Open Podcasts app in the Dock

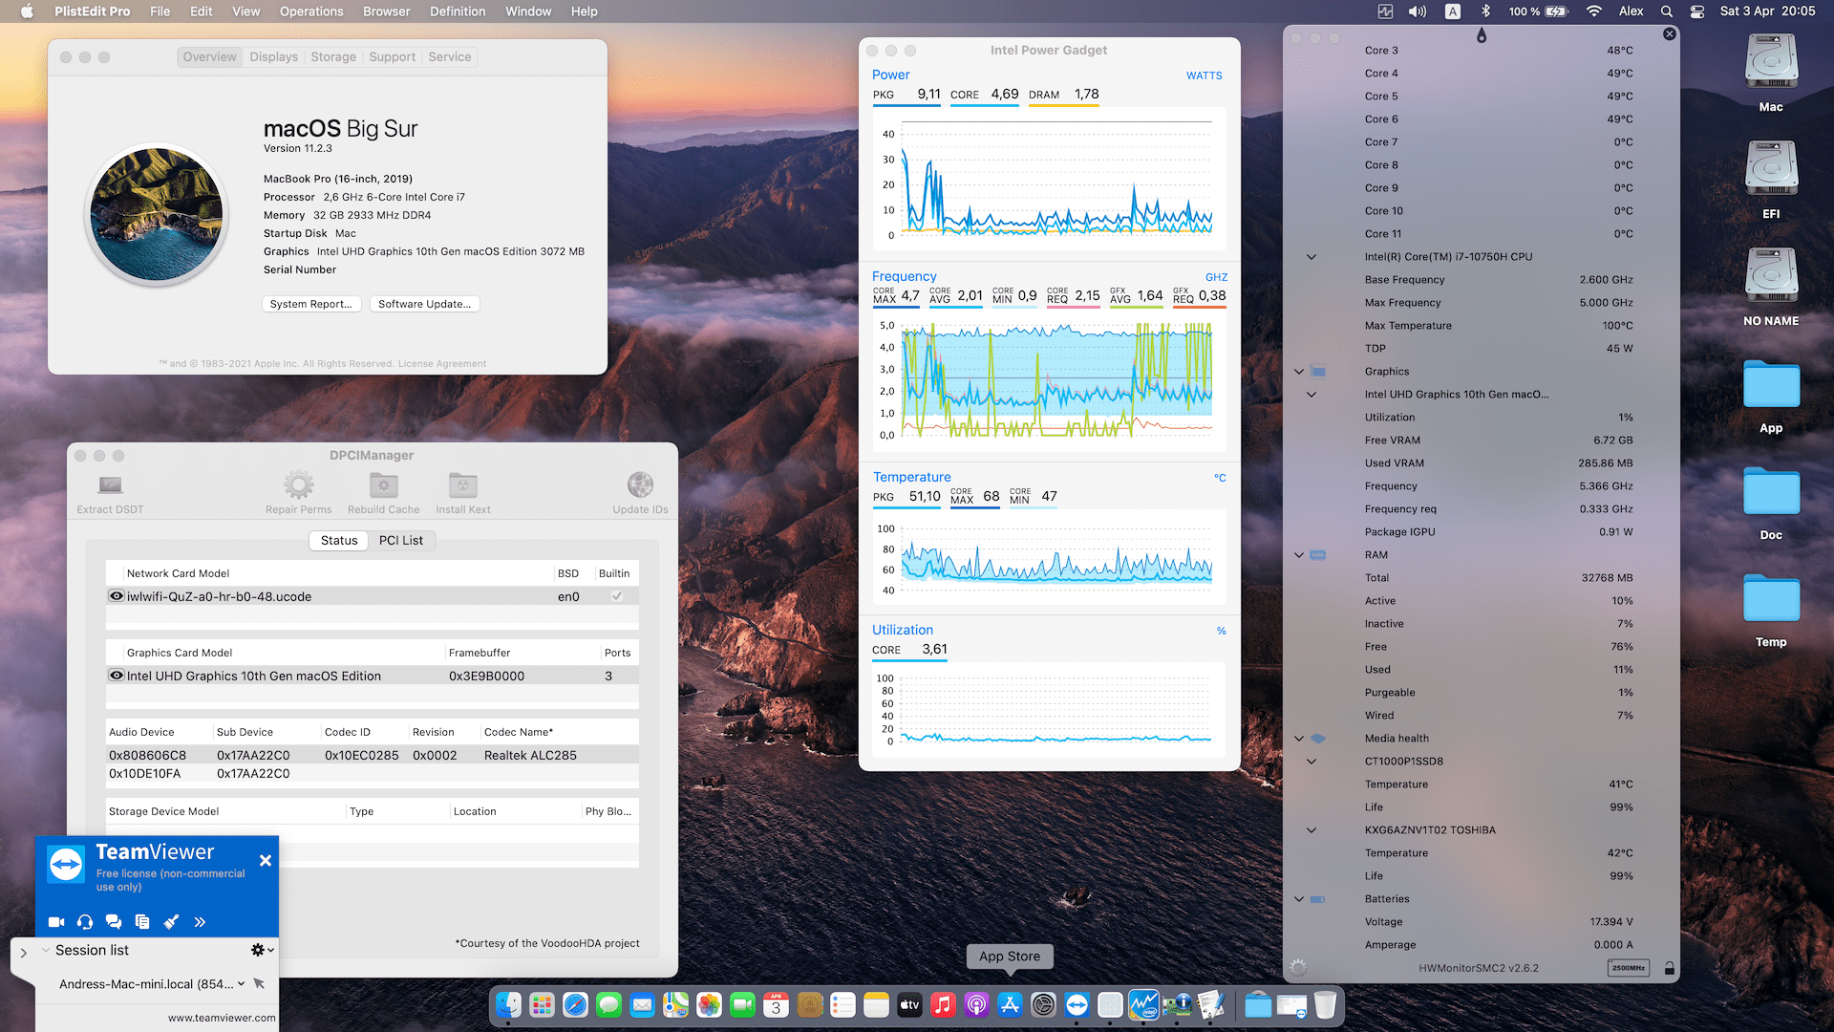(976, 1004)
